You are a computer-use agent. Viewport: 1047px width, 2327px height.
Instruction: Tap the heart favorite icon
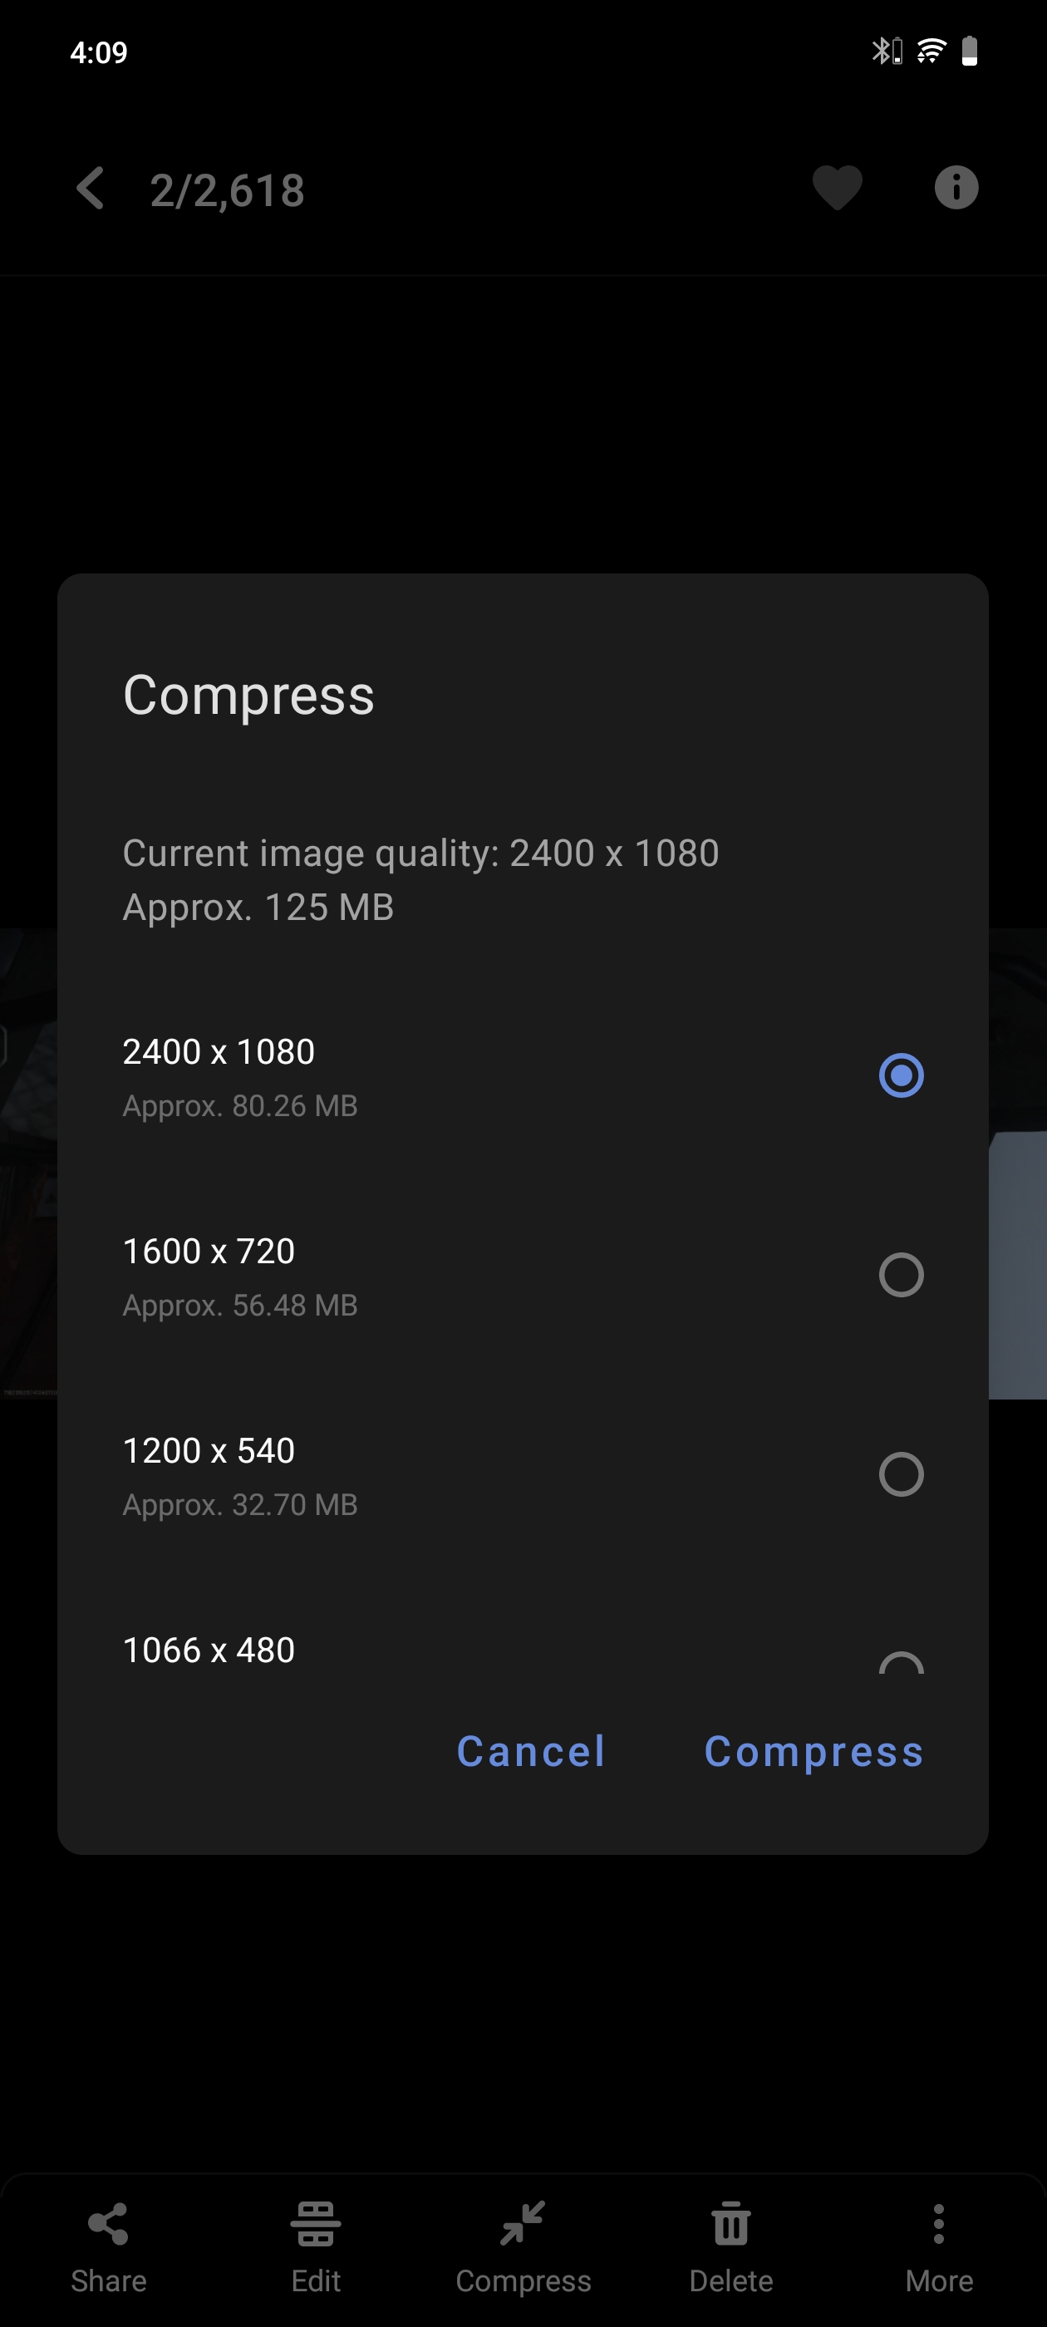click(838, 188)
